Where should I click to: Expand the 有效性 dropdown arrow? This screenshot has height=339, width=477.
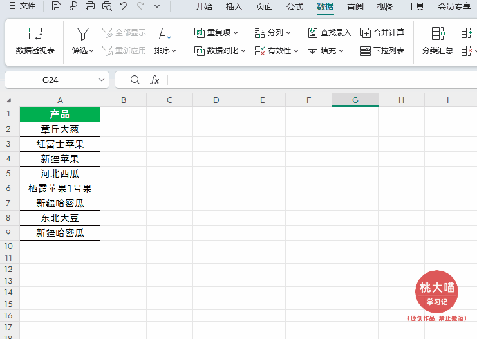296,51
